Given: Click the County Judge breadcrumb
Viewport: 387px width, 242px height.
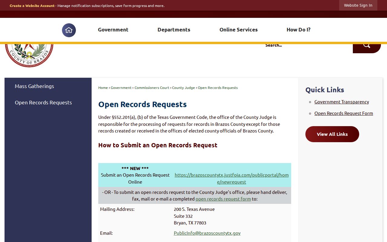Looking at the screenshot, I should (184, 88).
